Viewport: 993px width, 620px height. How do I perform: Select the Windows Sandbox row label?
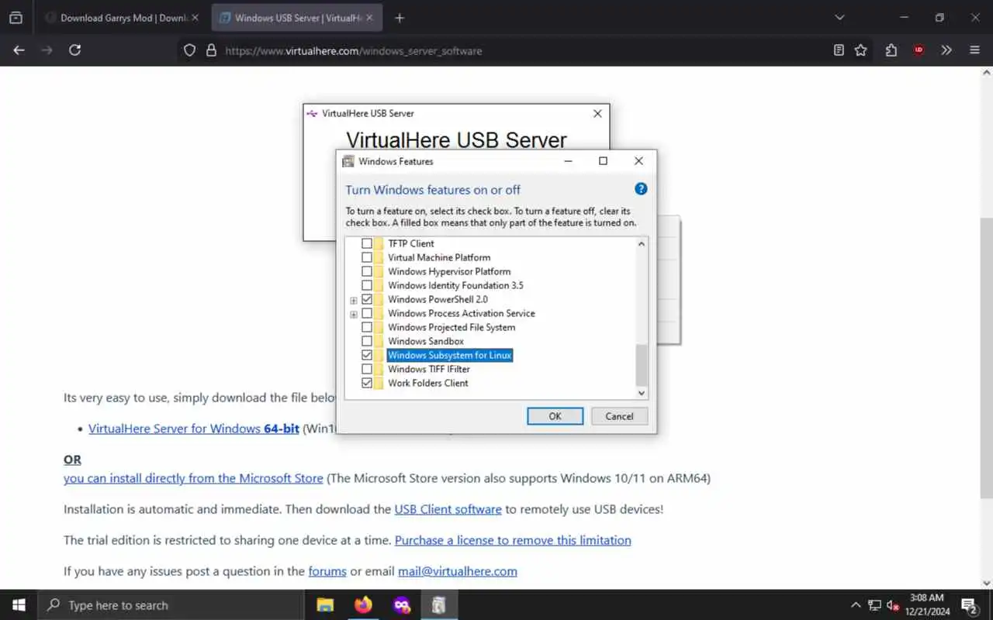pos(426,341)
